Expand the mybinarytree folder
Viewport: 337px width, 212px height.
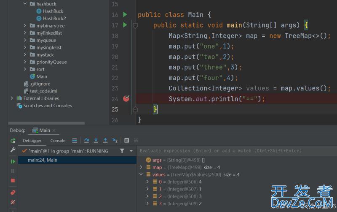tap(25, 26)
